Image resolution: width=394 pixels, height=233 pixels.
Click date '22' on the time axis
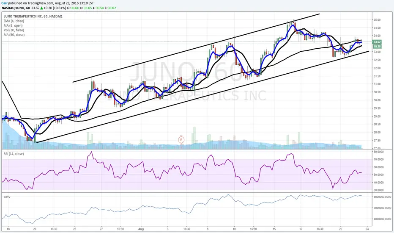pyautogui.click(x=340, y=229)
